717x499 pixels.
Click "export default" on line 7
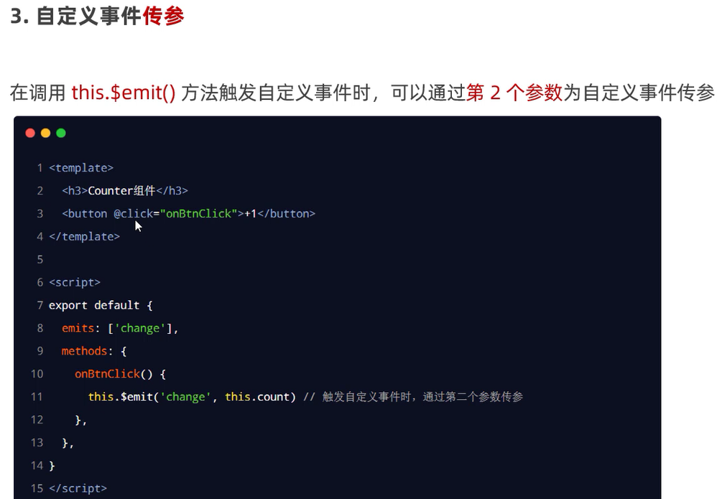pyautogui.click(x=94, y=306)
